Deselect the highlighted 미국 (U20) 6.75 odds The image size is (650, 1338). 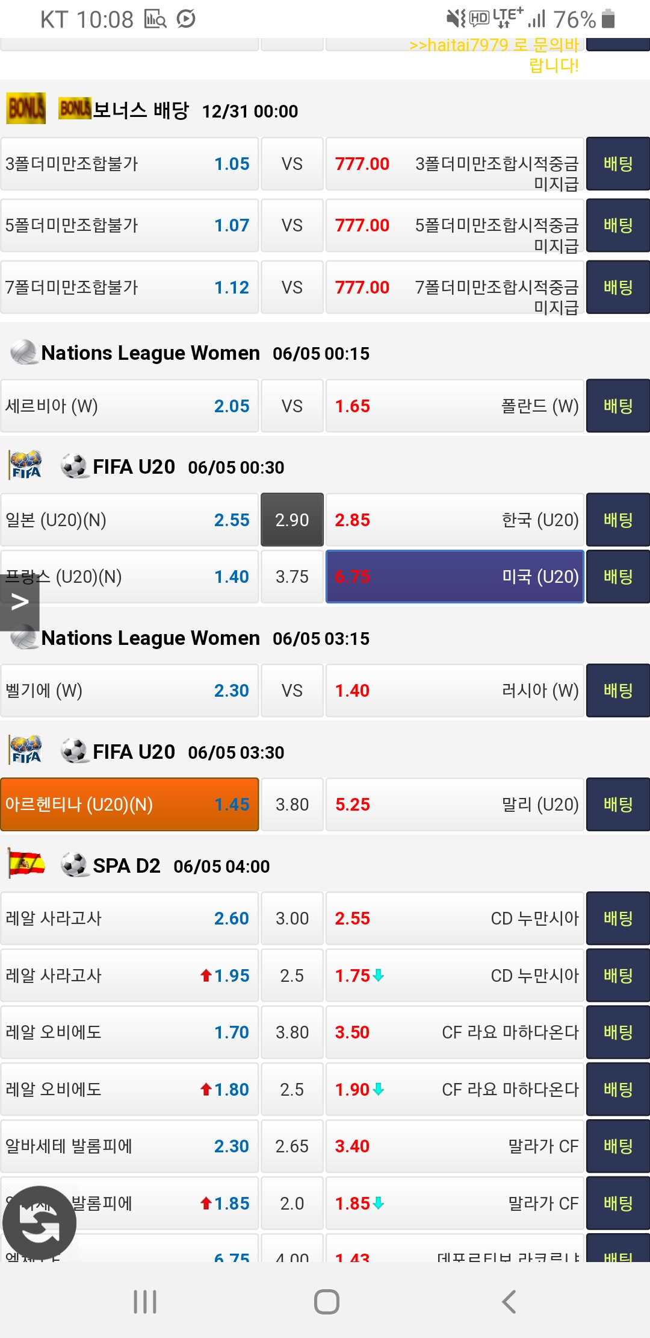454,577
